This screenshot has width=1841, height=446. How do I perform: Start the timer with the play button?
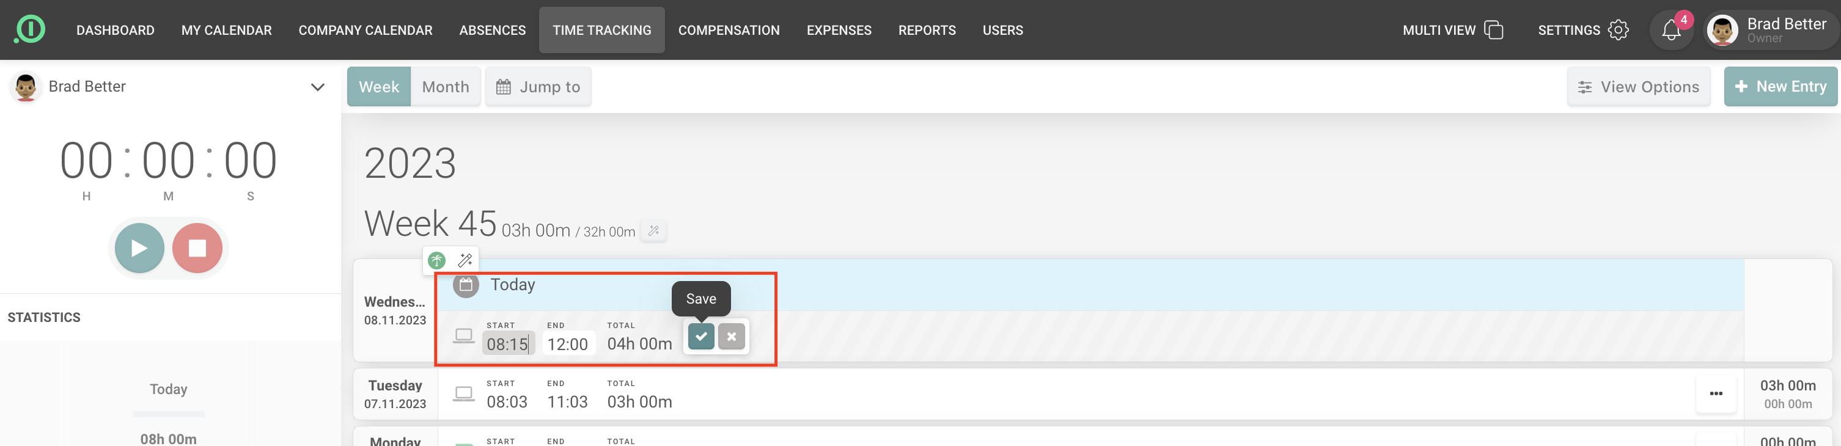(x=139, y=248)
